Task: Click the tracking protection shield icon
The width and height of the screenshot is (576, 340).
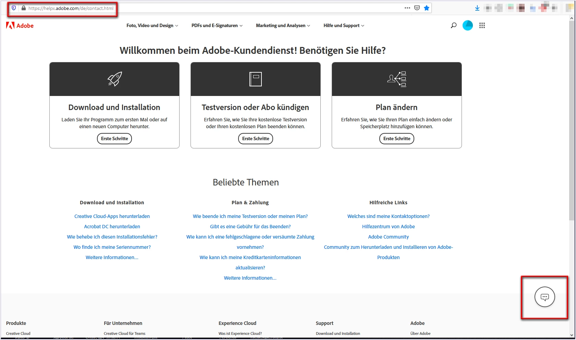Action: pyautogui.click(x=14, y=8)
